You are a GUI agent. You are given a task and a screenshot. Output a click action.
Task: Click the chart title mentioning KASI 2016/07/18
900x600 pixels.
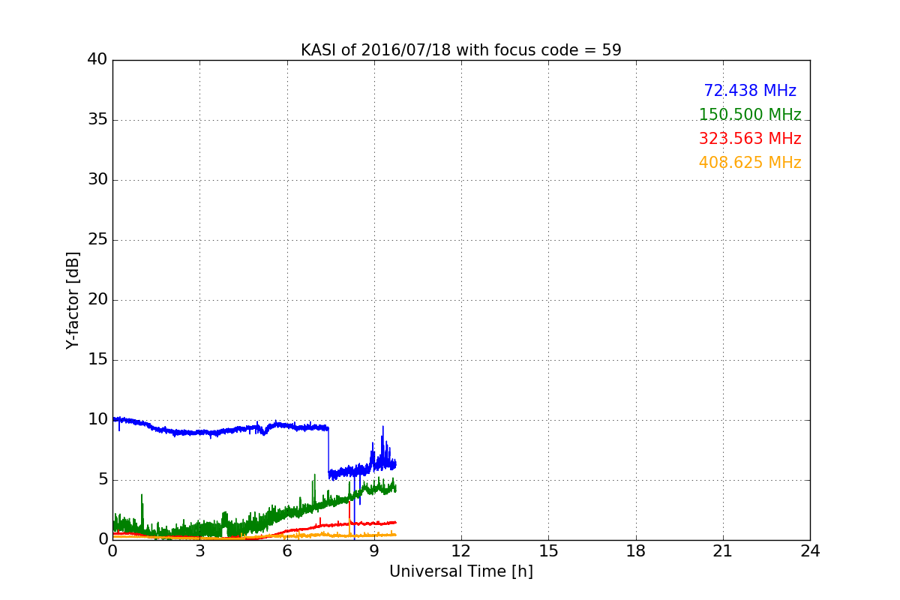tap(460, 50)
